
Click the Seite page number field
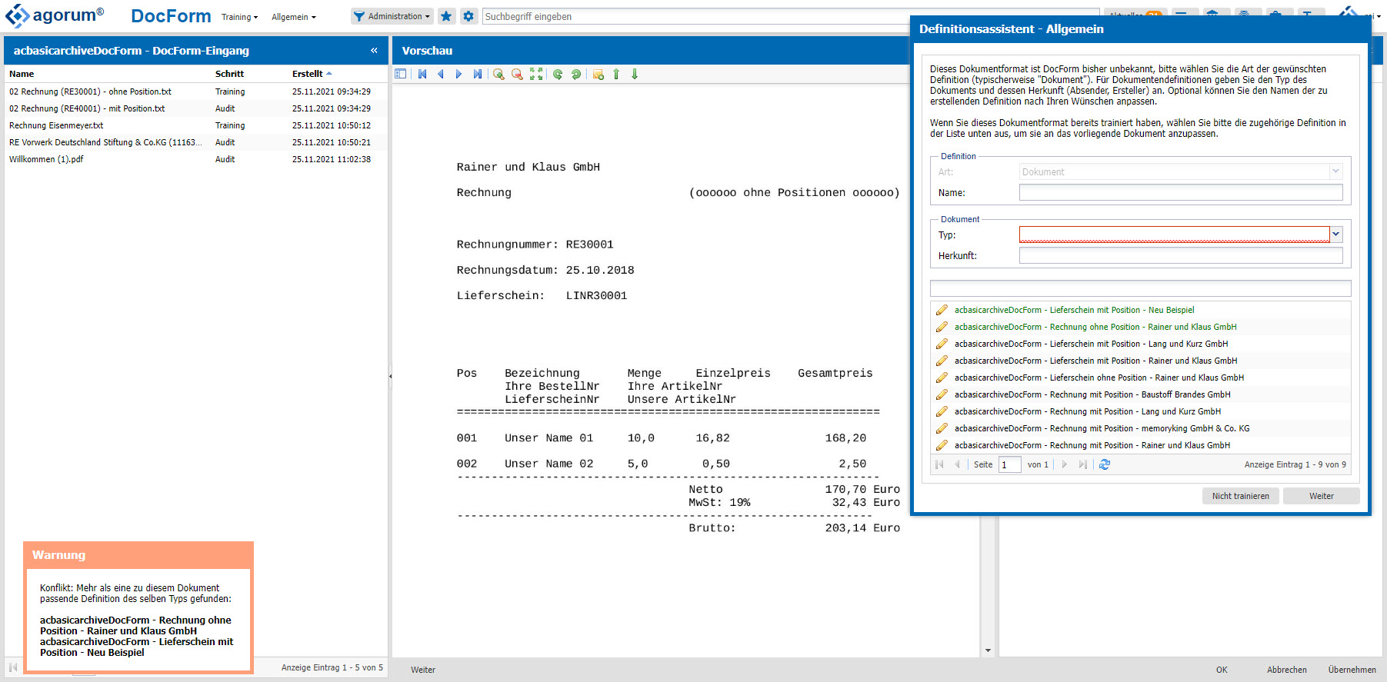coord(1009,464)
